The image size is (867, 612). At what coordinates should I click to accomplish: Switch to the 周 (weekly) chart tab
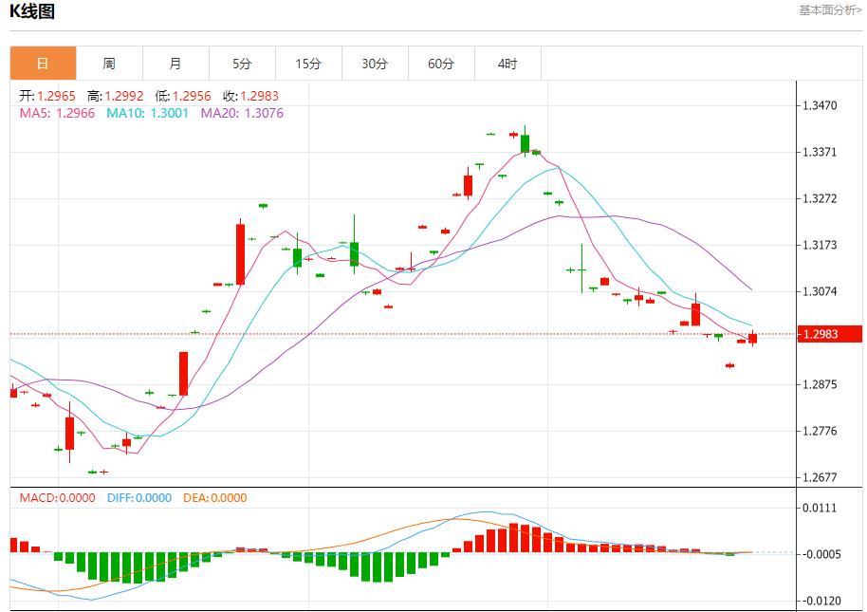click(x=109, y=64)
